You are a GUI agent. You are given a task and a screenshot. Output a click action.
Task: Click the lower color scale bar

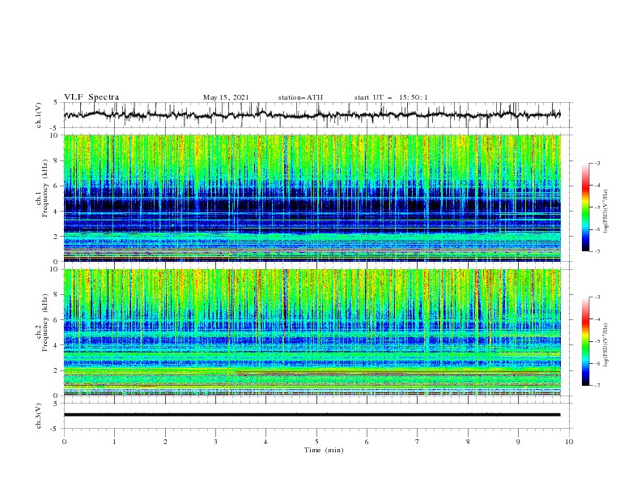click(585, 341)
